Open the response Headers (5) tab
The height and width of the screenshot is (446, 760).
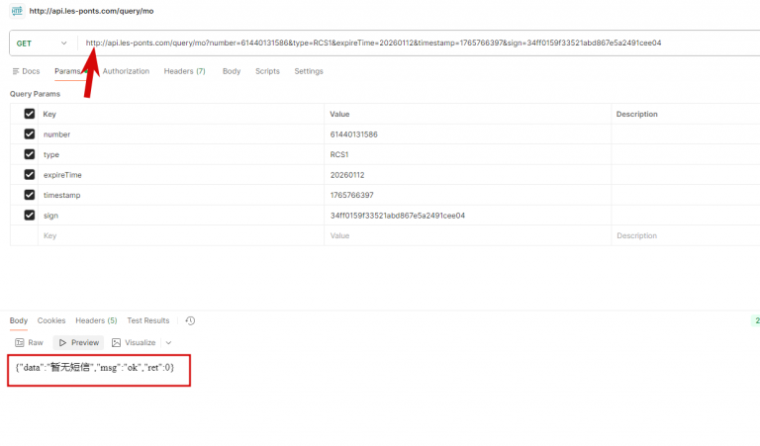tap(96, 320)
